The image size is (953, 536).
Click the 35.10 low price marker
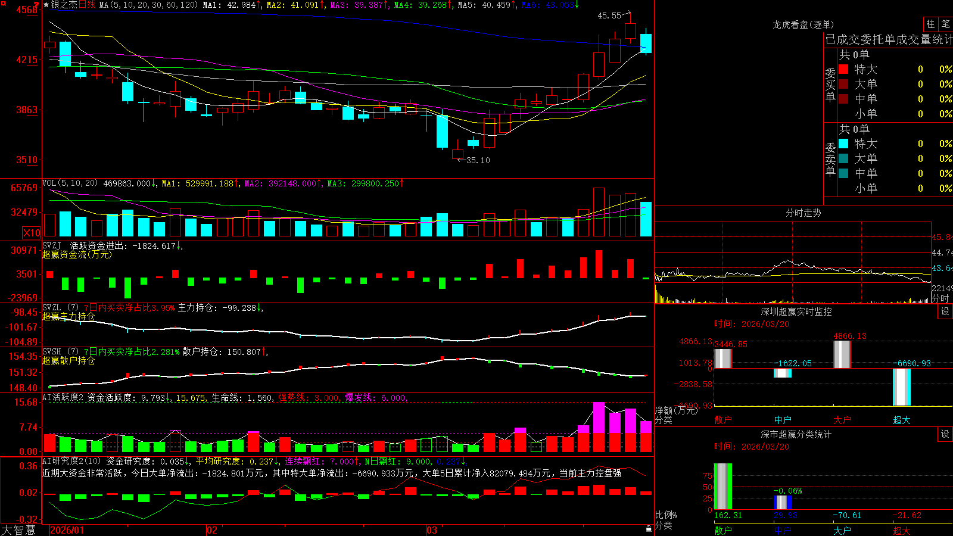tap(478, 160)
